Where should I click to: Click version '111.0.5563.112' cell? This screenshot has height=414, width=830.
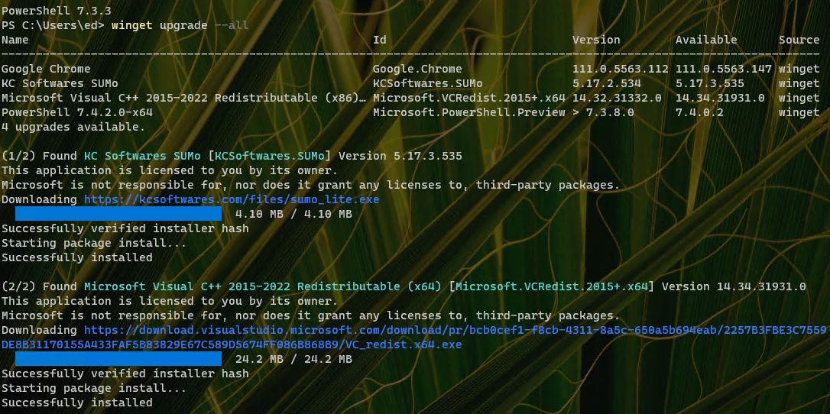621,69
